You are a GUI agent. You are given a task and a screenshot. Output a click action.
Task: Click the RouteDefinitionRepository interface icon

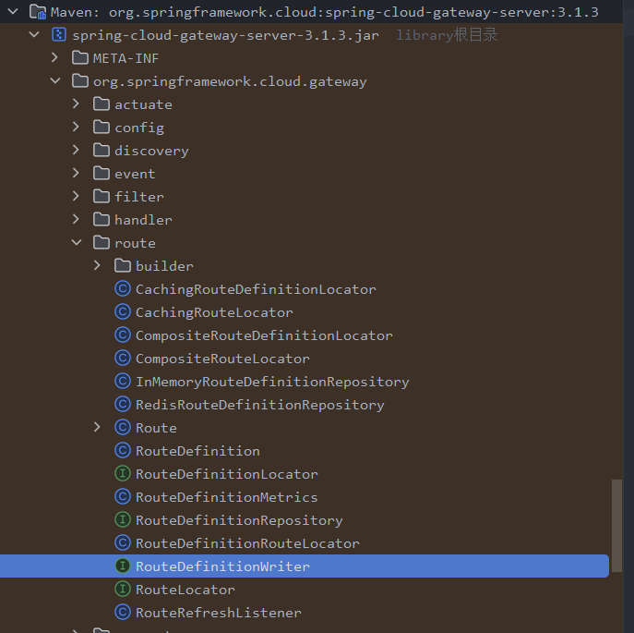(x=123, y=519)
